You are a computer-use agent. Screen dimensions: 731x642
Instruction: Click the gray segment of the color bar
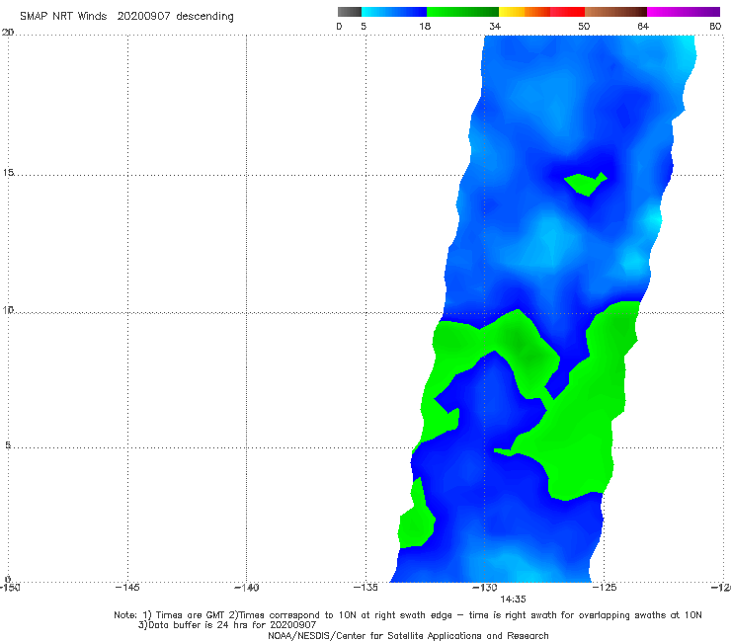[349, 12]
